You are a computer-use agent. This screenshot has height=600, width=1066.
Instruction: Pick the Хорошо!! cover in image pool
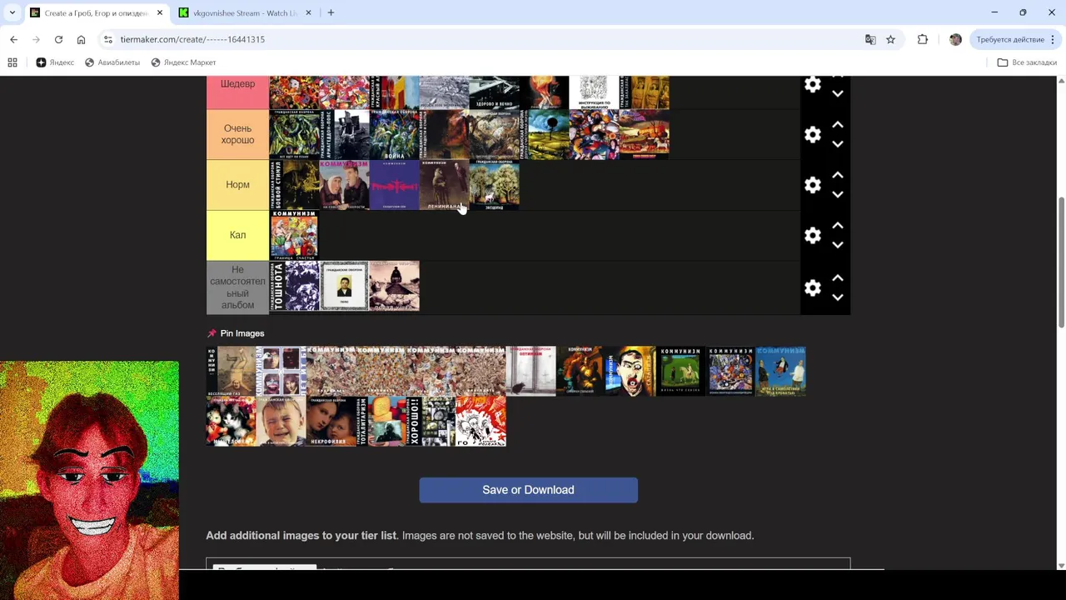tap(431, 422)
